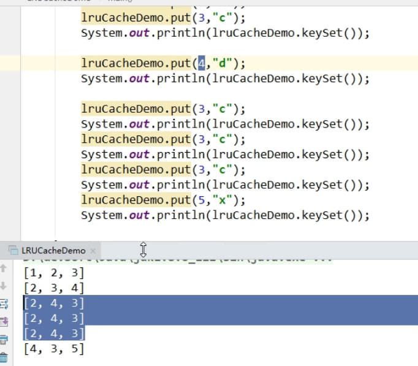The width and height of the screenshot is (418, 366).
Task: Toggle Scroll to End of console
Action: click(x=4, y=321)
